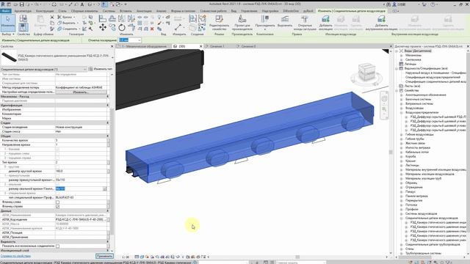
Task: Click the диаметр круглой врезки value field
Action: click(81, 171)
